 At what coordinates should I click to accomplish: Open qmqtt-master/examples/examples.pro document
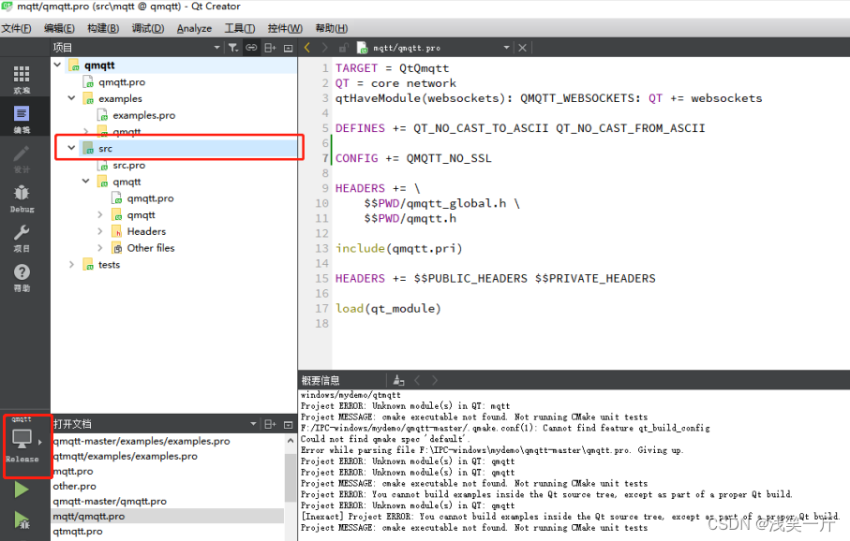(x=141, y=442)
